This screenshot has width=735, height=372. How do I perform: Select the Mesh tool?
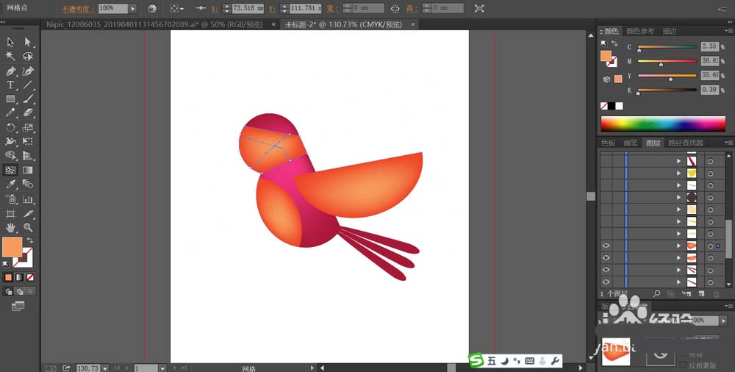(10, 170)
